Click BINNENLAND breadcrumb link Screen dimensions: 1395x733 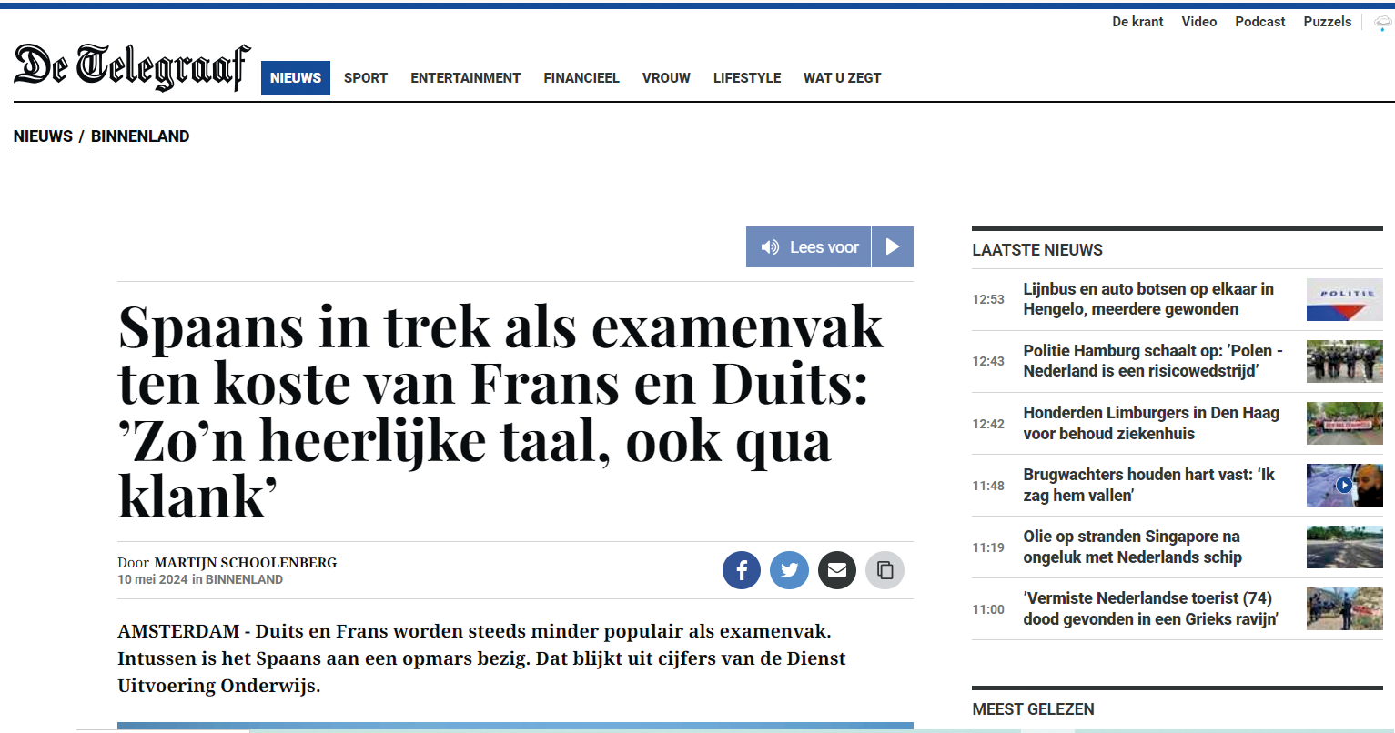coord(140,136)
